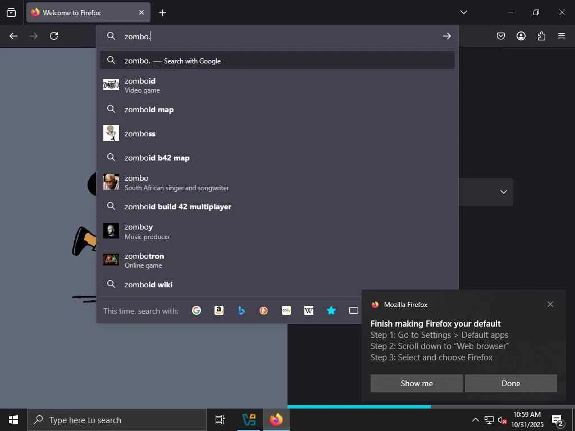Close the Welcome to Firefox tab
The height and width of the screenshot is (431, 575).
pos(141,12)
